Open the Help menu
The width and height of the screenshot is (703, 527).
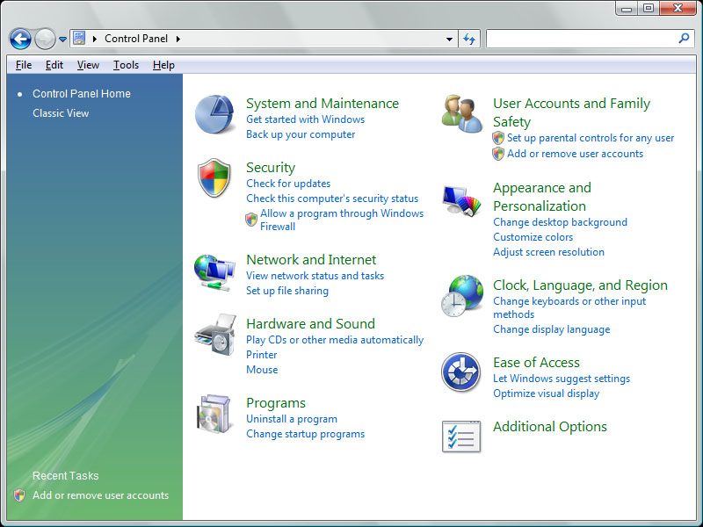163,65
